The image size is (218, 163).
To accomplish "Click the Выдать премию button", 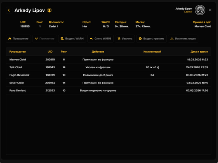I will coord(151,39).
